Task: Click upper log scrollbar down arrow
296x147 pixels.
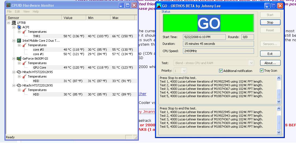Action: [279, 101]
